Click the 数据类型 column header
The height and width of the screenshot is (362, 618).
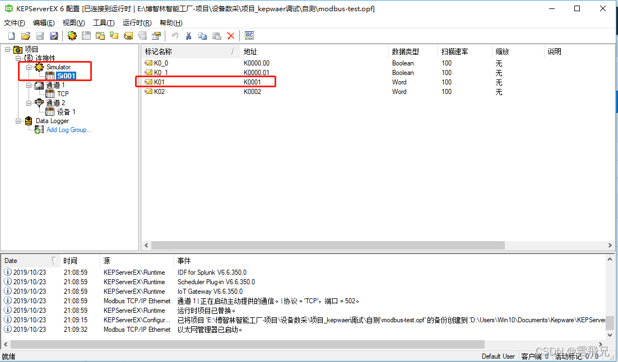[413, 51]
